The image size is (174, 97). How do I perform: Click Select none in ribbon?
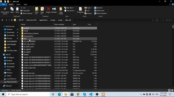(99, 11)
